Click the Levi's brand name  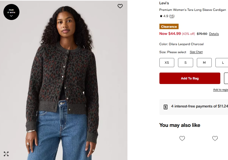point(164,3)
